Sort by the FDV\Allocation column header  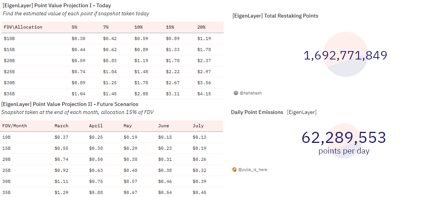23,27
